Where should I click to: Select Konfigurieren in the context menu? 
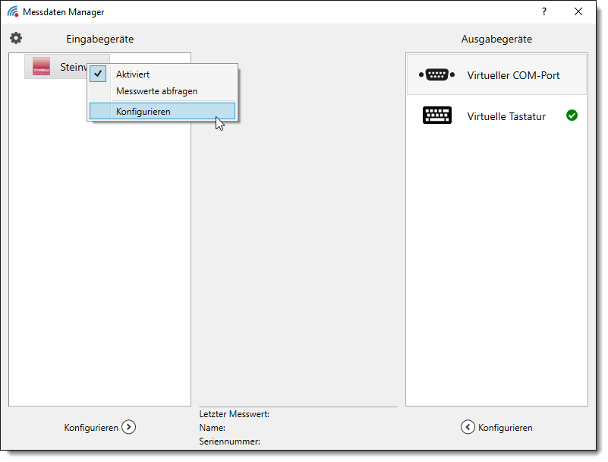pyautogui.click(x=143, y=112)
